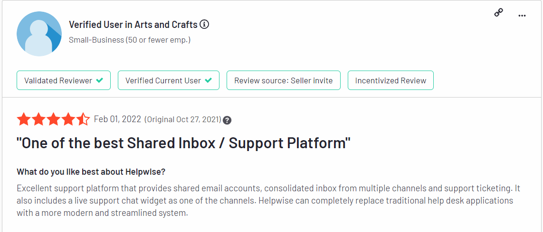Click the Small-Business company size label
The width and height of the screenshot is (543, 232).
[x=130, y=40]
